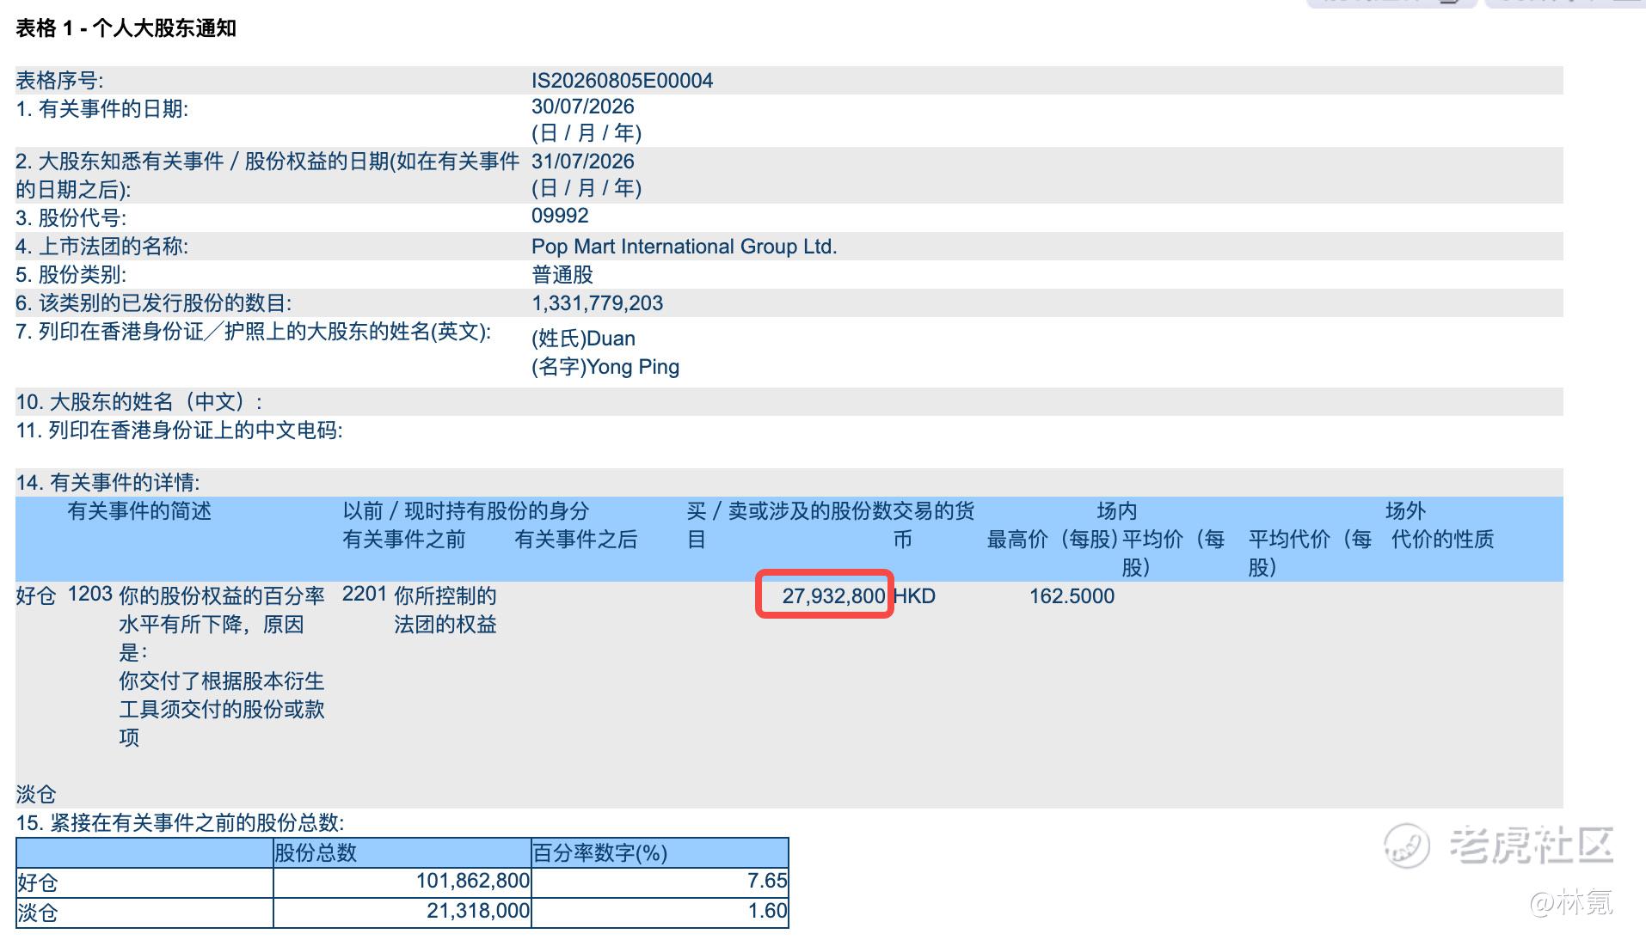Click the "7. 列印在香港身份证／护照上的大股东的姓名(英文)" label
Viewport: 1646px width, 940px height.
[253, 332]
